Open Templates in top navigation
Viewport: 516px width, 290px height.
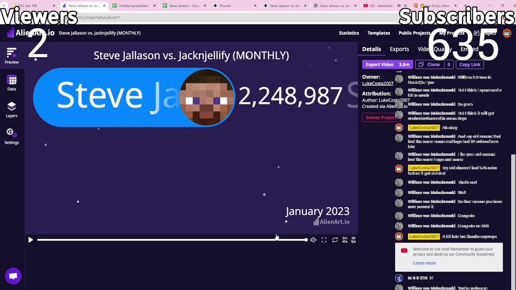[379, 33]
